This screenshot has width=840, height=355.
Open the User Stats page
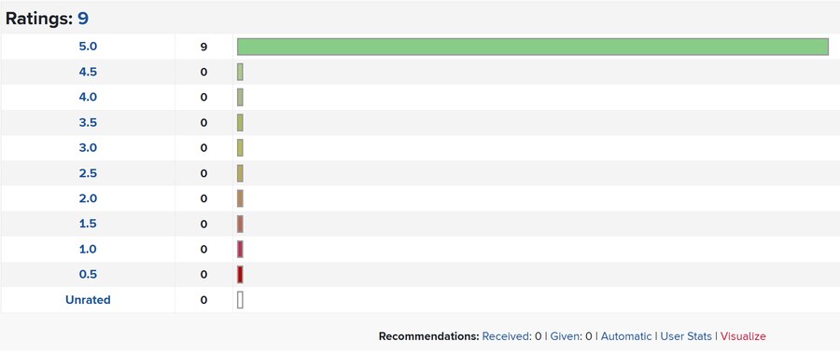point(686,336)
